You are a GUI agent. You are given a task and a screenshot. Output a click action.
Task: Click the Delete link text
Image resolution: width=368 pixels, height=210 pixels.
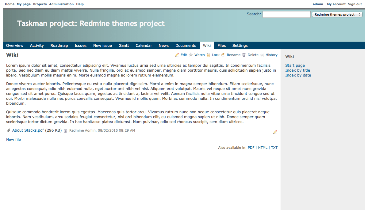click(x=253, y=55)
